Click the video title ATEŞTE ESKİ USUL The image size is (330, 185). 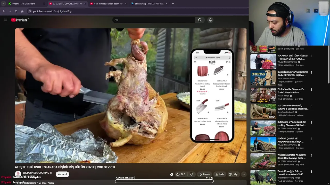[65, 167]
